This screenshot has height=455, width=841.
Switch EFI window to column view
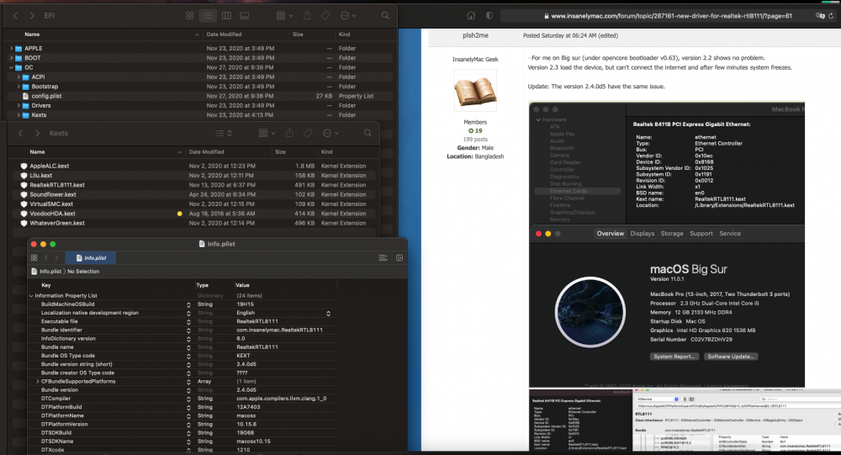(226, 16)
